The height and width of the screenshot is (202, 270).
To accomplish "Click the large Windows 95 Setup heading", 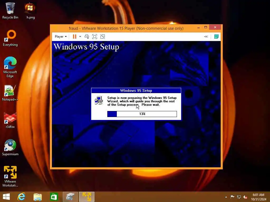I will (x=86, y=47).
